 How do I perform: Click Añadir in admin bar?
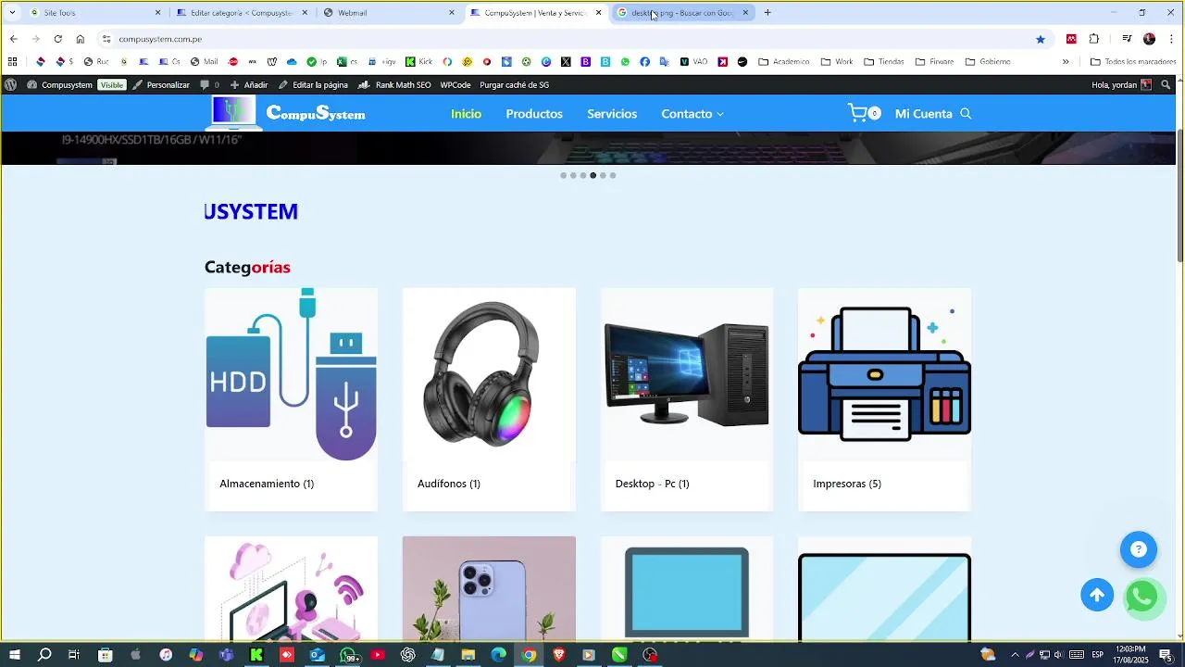pos(249,84)
